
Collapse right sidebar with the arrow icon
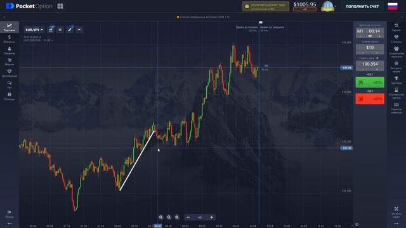click(396, 224)
